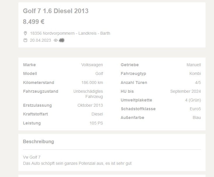
Task: Click the September 2024 HU value
Action: coord(185,91)
